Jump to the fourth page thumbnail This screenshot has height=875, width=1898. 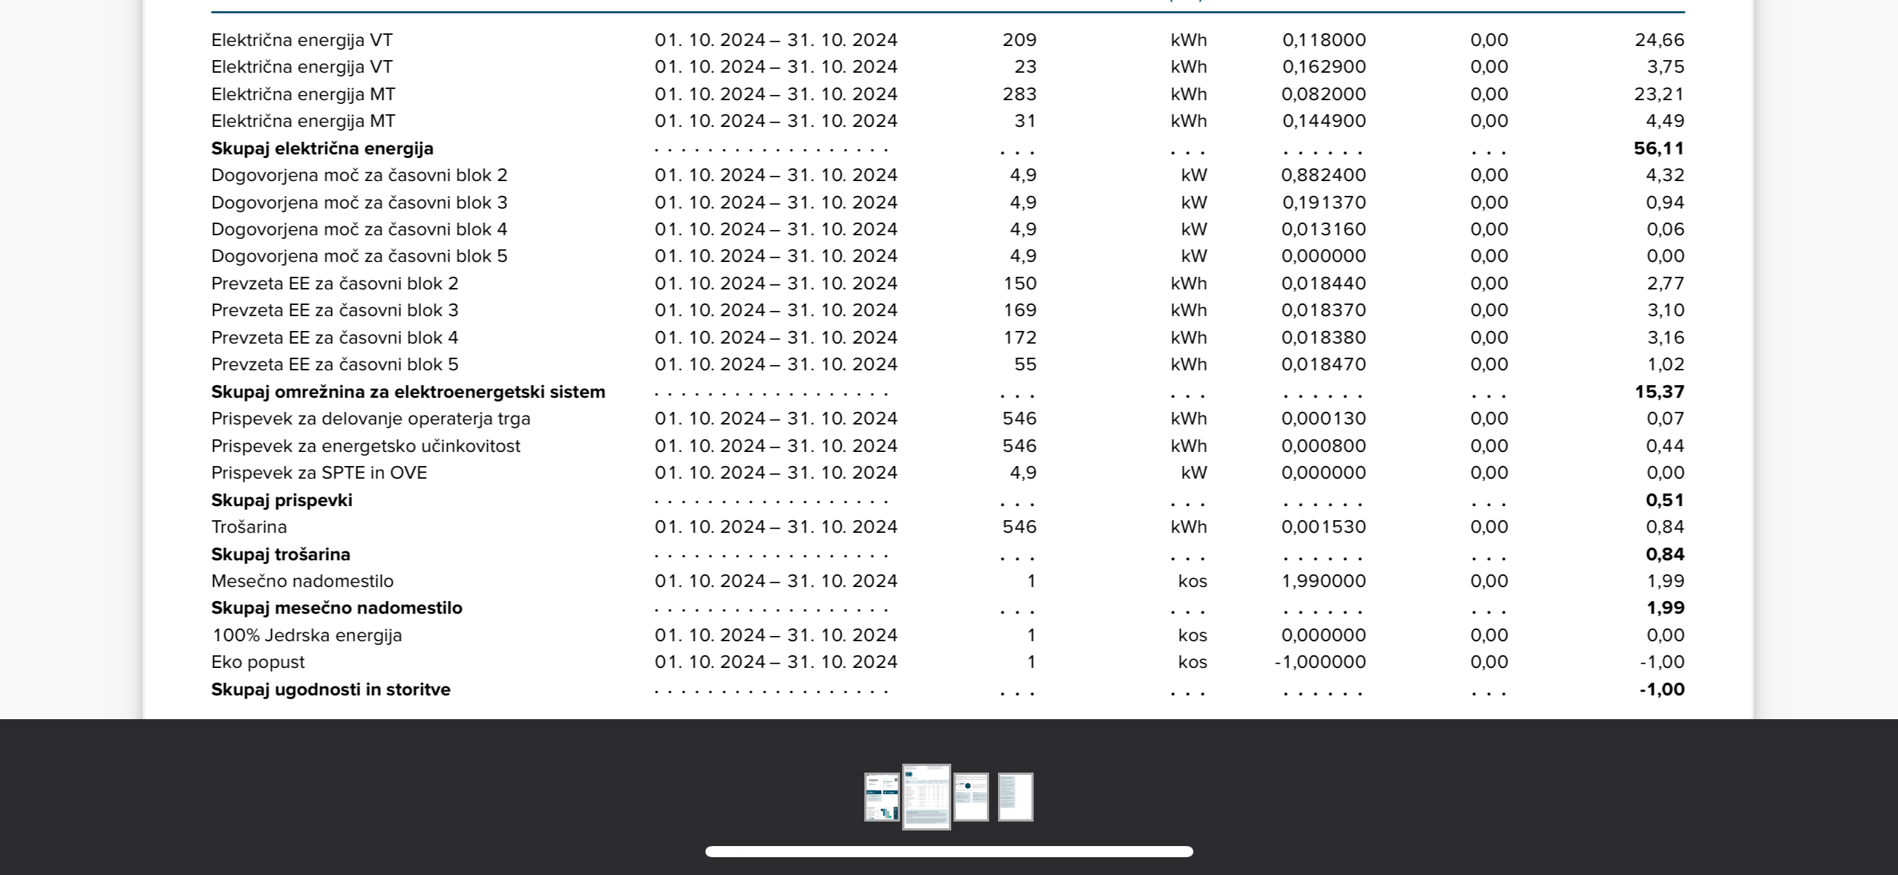click(x=1016, y=797)
